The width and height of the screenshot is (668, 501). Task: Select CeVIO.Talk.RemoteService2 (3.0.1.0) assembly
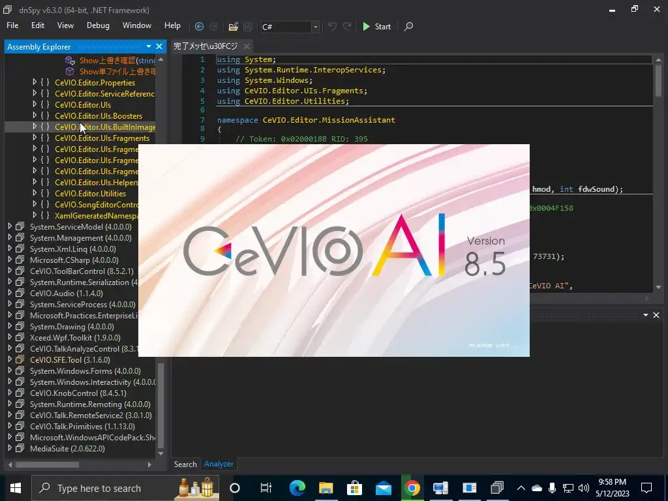click(91, 415)
